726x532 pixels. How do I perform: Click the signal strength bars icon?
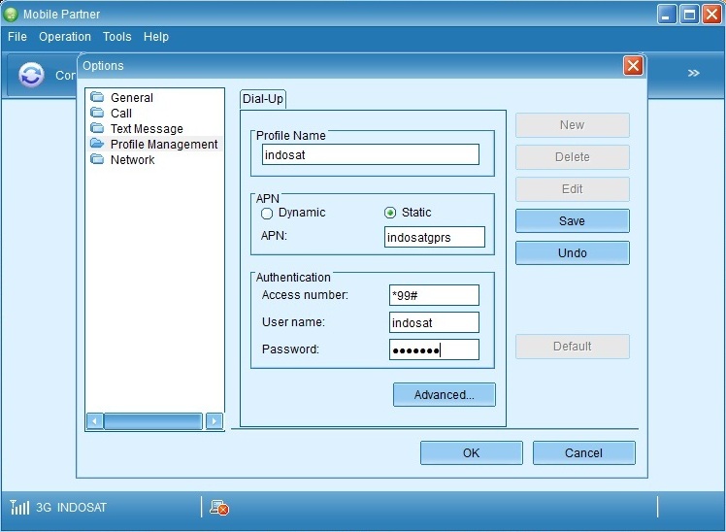[x=19, y=507]
